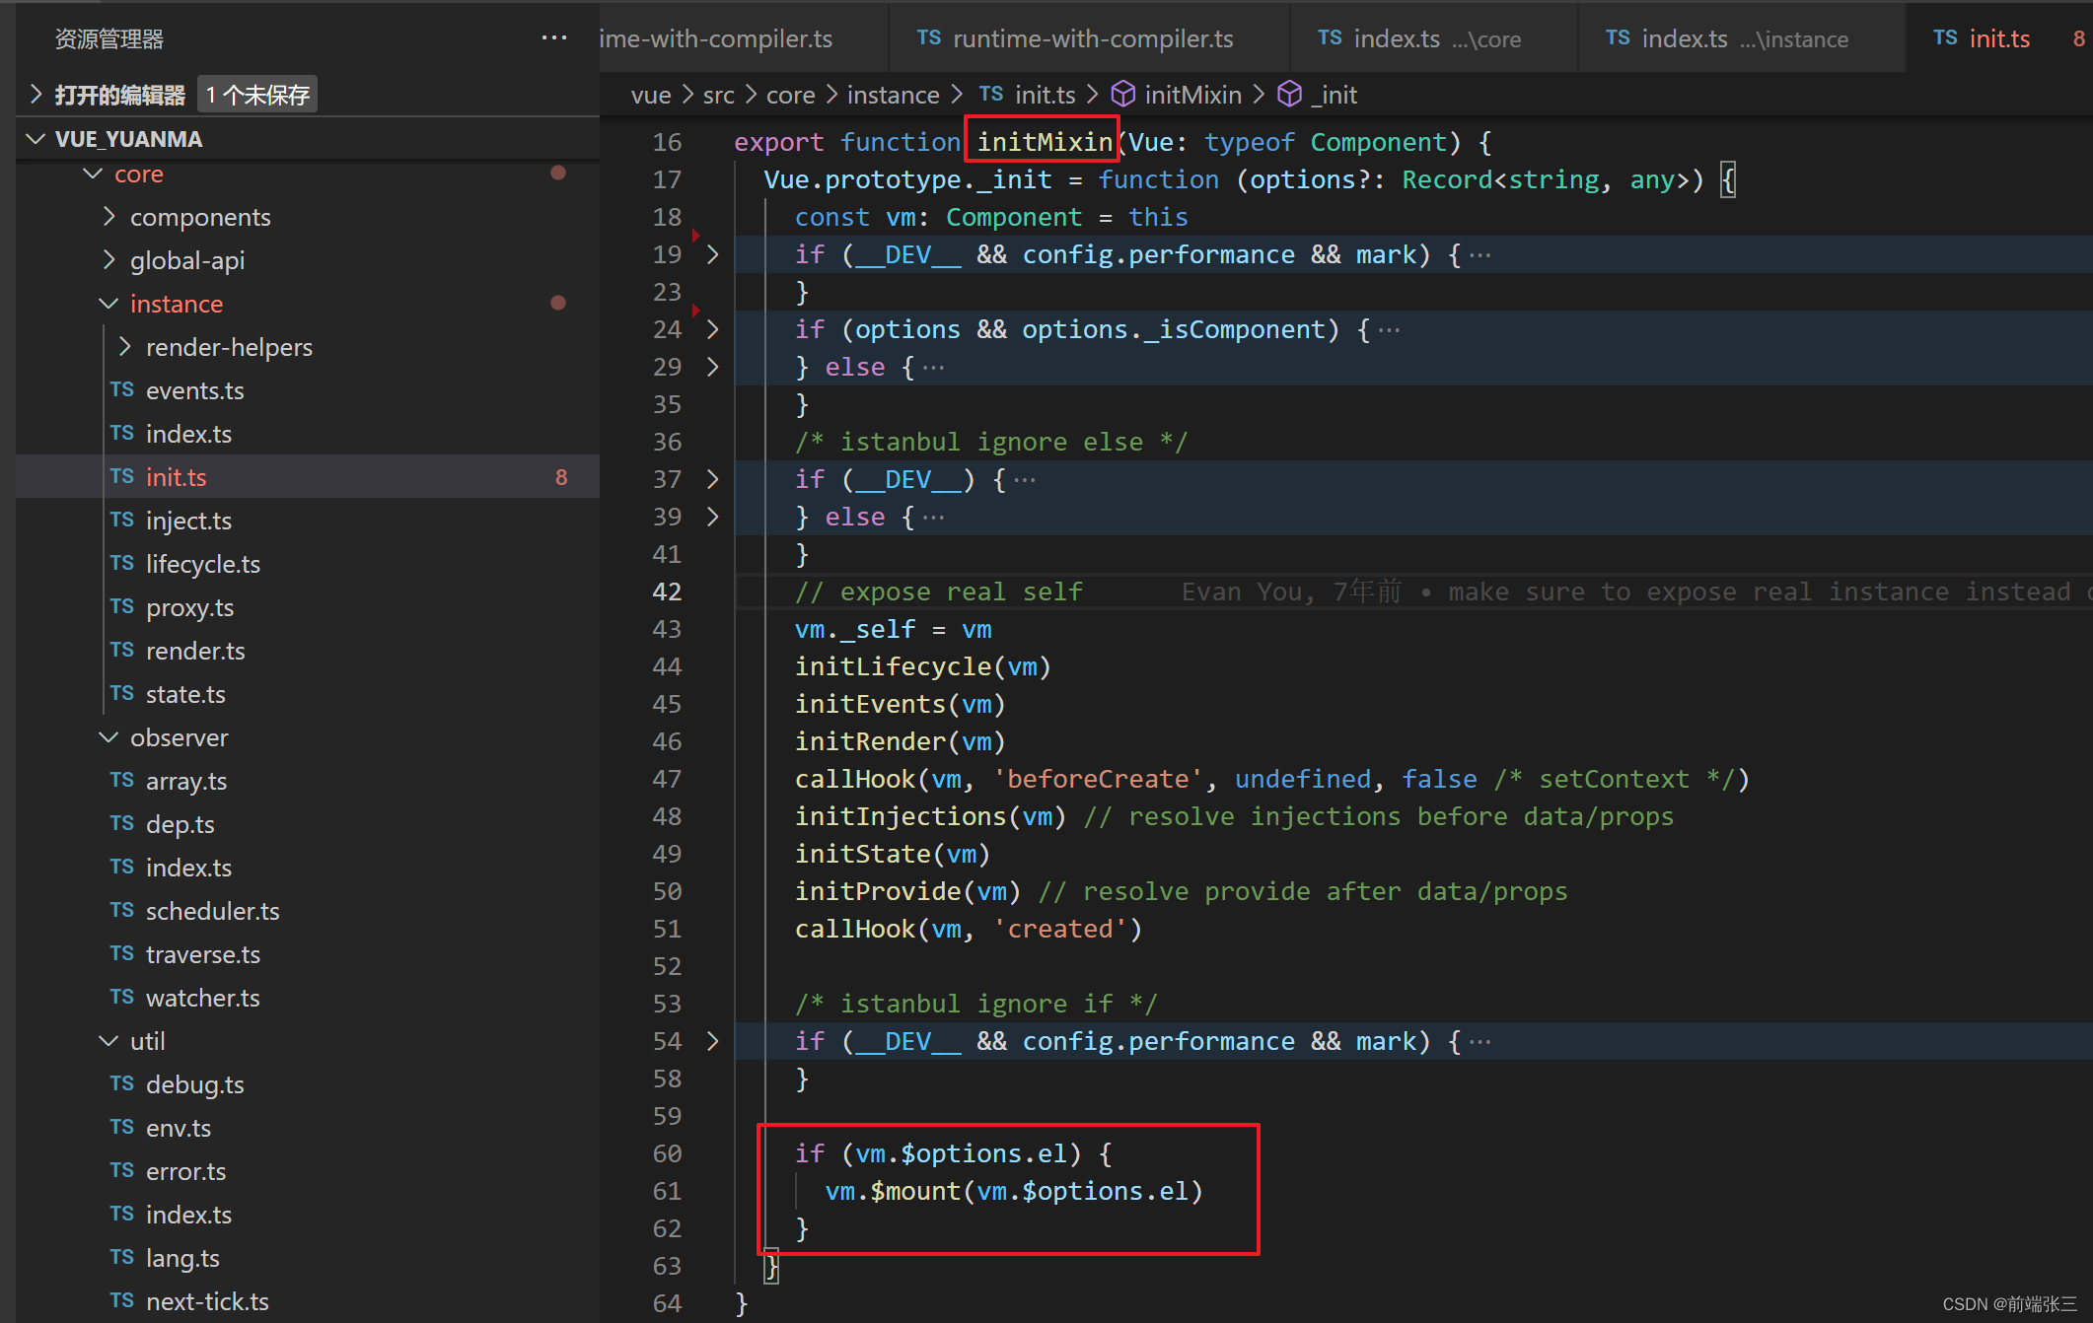
Task: Click the '1 个未保存' unsaved badge
Action: (x=257, y=95)
